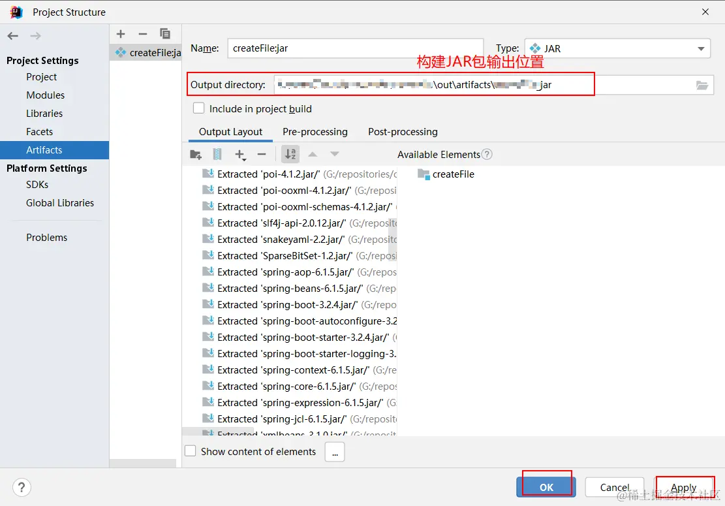Click the OK button
725x506 pixels.
546,487
